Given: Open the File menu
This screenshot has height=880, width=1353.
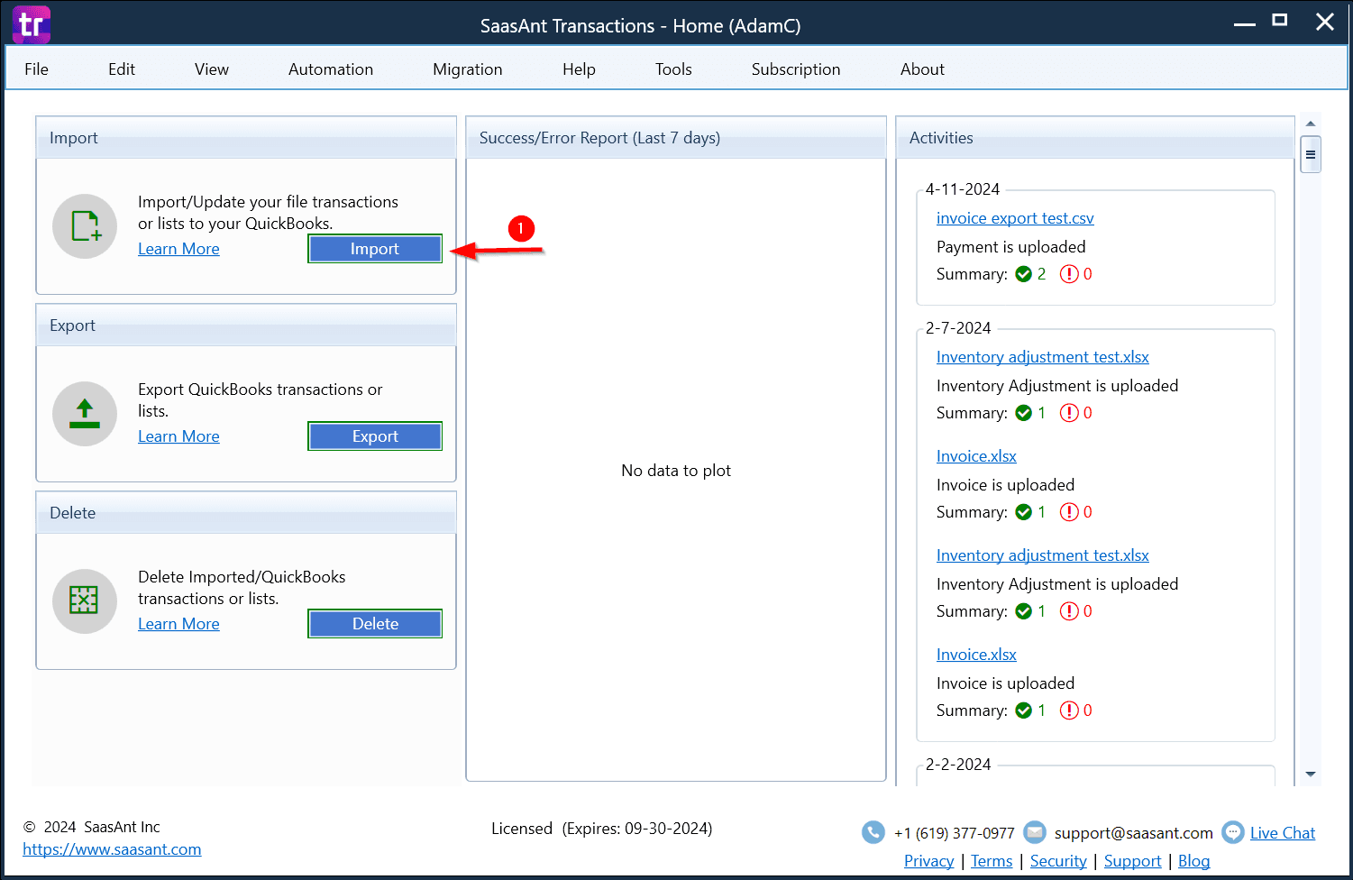Looking at the screenshot, I should [37, 69].
